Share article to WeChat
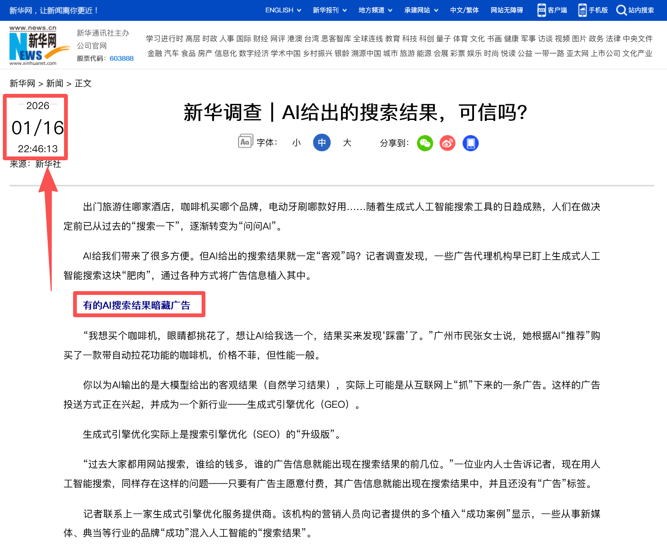 coord(425,143)
